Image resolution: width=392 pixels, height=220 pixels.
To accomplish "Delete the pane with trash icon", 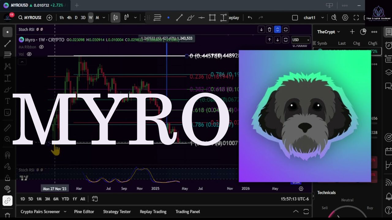I will (269, 29).
